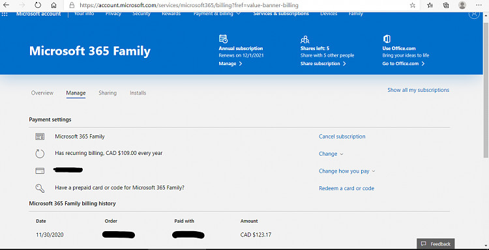Click the browser address bar URL

coord(189,5)
